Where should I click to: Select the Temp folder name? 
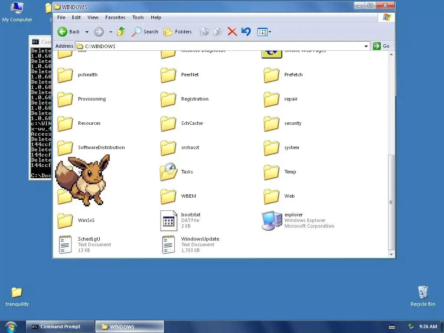coord(290,172)
